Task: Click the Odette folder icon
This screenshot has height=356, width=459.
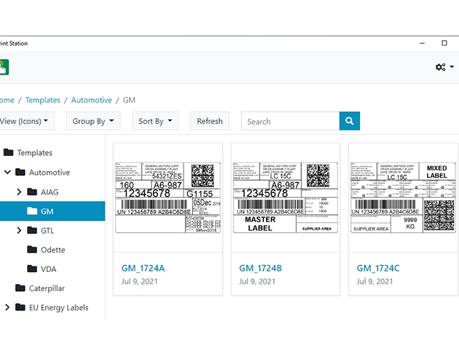Action: [32, 250]
